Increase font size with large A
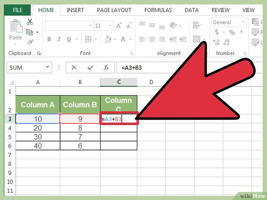The image size is (267, 200). coord(119,26)
